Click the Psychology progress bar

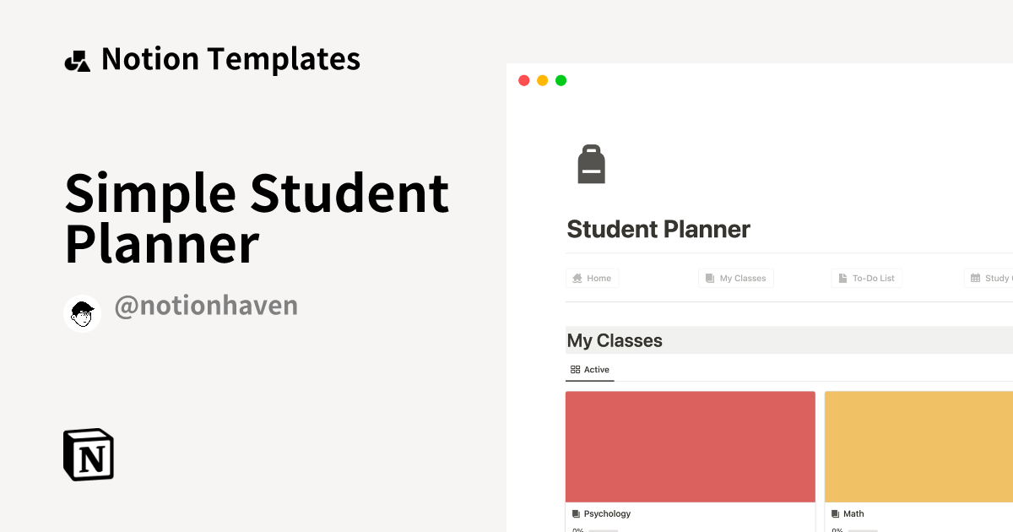point(604,530)
